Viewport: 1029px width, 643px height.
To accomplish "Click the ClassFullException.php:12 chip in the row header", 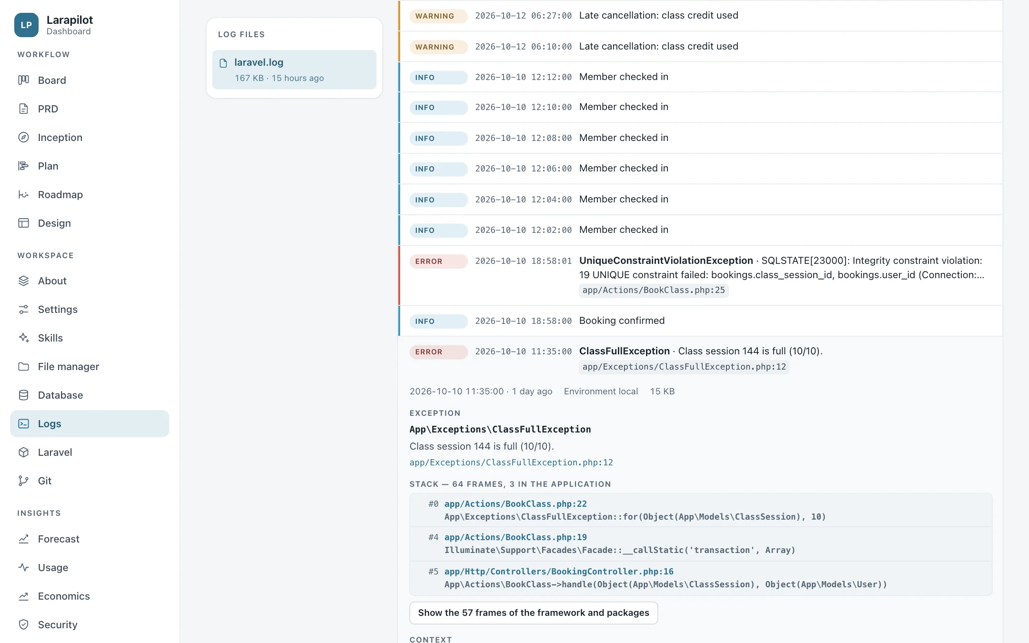I will (x=684, y=367).
